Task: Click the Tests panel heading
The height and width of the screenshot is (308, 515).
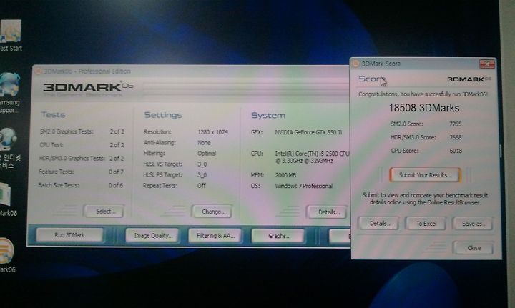Action: click(53, 115)
